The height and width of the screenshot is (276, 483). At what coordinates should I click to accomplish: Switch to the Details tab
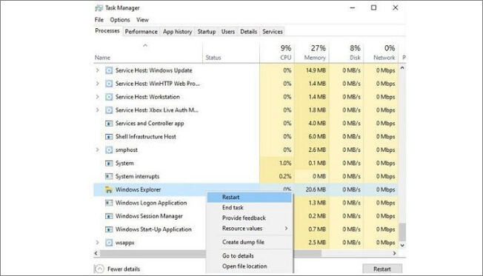pyautogui.click(x=249, y=31)
